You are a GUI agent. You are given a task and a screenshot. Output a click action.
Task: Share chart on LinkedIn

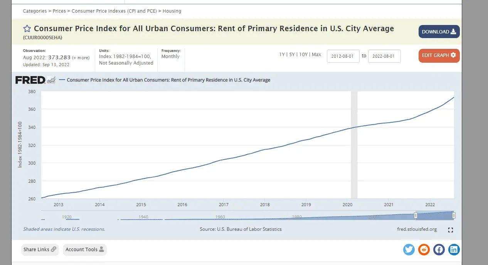tap(454, 250)
